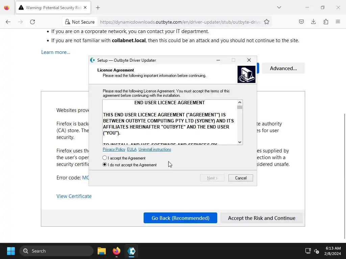Click the END USER LICENCE AGREEMENT heading

click(170, 103)
